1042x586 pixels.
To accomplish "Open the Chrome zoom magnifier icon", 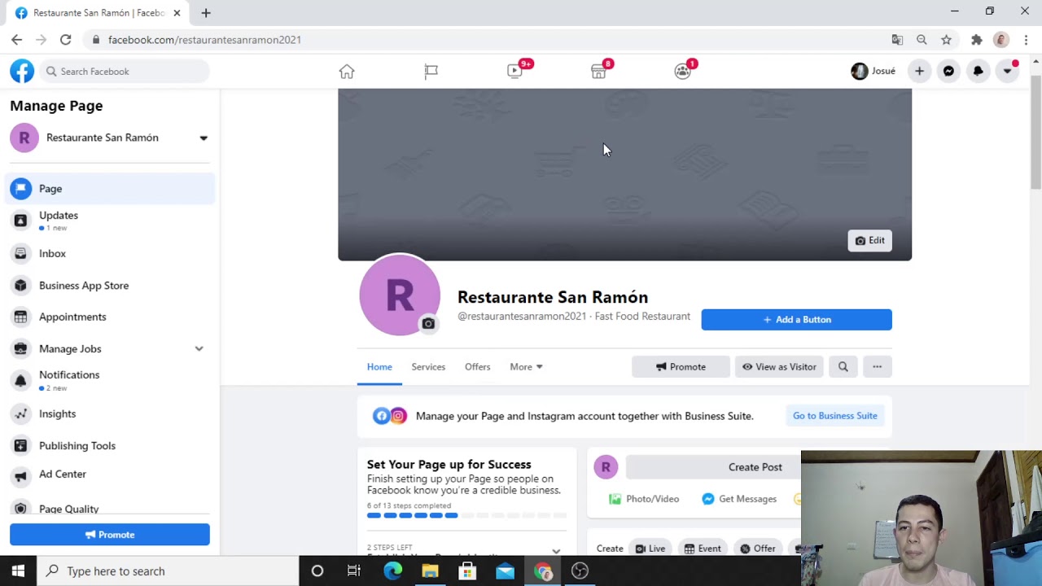I will click(922, 40).
